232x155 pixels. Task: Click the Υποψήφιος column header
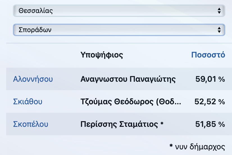point(102,55)
